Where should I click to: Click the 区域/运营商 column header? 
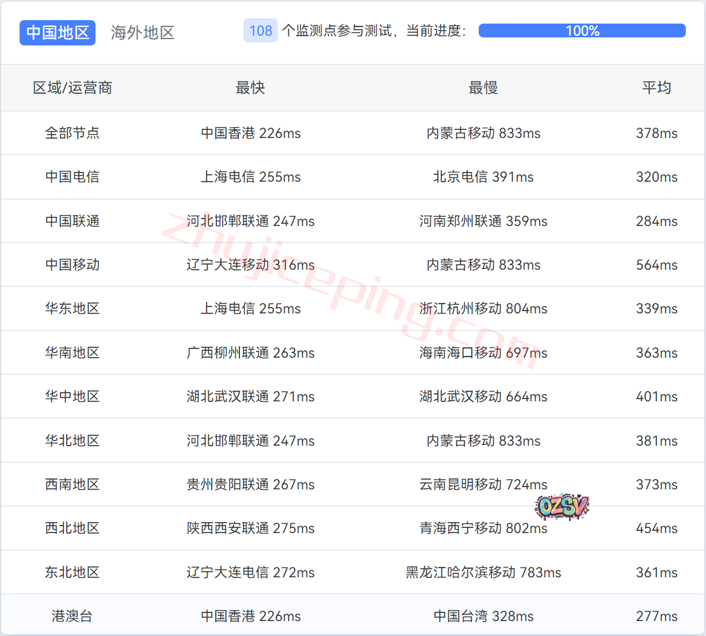tap(72, 88)
